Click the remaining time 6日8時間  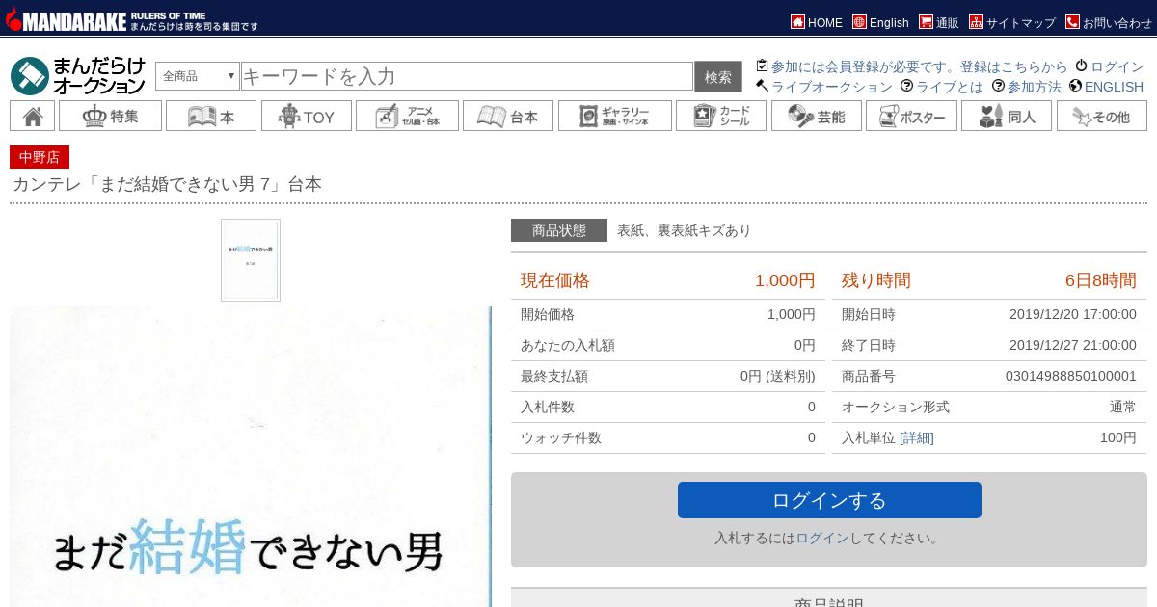(1101, 280)
